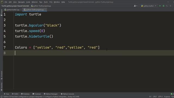
Task: Close the 'python turtle 3.py' tab
Action: click(21, 10)
